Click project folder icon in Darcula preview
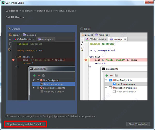The image size is (155, 130). 11,35
